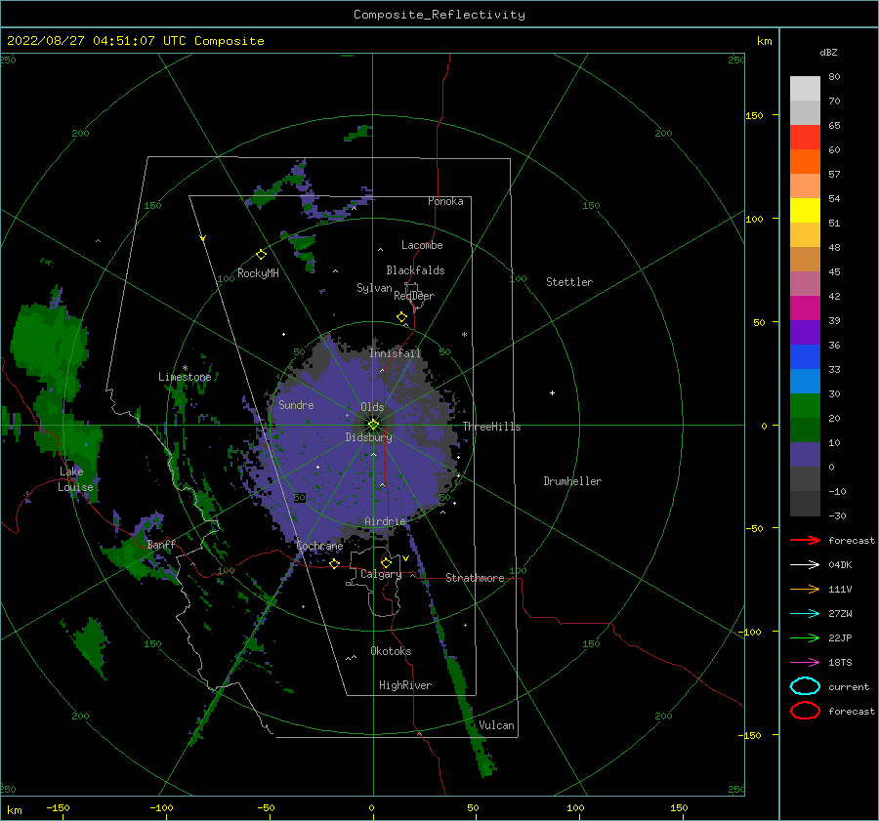This screenshot has height=821, width=879.
Task: Select the yellow diamond marker below RedDeer
Action: pos(401,316)
